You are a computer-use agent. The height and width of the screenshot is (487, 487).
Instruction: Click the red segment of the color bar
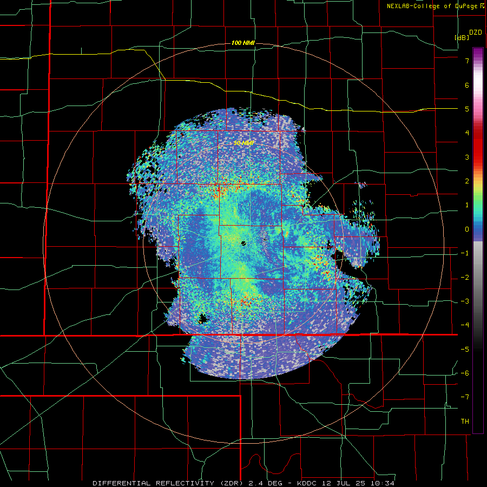pyautogui.click(x=478, y=146)
